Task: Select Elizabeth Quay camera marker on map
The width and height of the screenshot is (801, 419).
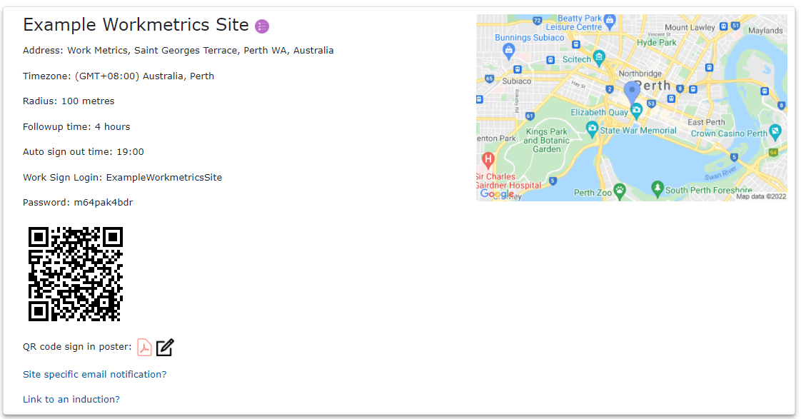Action: tap(637, 111)
